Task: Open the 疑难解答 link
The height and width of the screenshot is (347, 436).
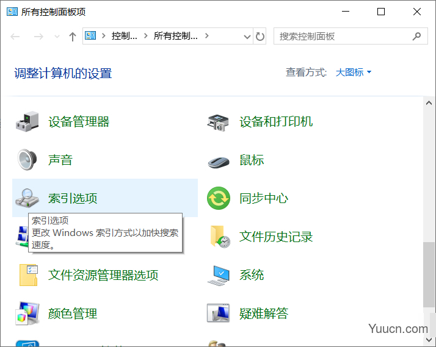Action: click(264, 313)
